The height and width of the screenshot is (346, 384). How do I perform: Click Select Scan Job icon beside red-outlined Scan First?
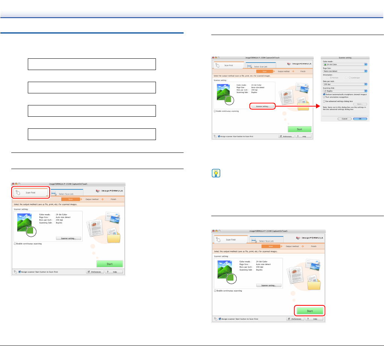pyautogui.click(x=54, y=194)
